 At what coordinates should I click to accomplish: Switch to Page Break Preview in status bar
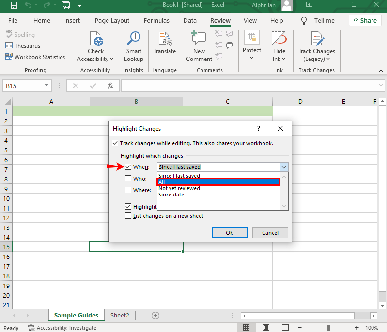[x=285, y=327]
